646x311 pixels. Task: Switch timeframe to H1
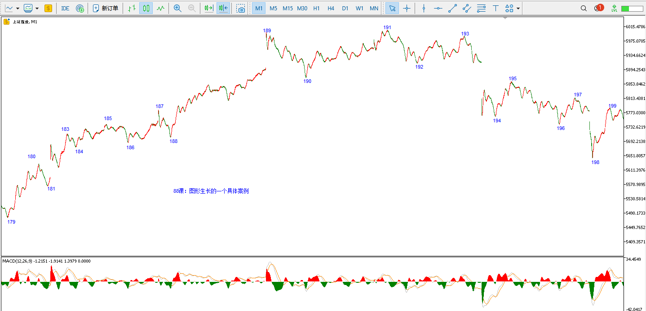(x=316, y=8)
